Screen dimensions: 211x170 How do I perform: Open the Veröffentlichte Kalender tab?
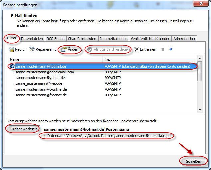(x=150, y=39)
